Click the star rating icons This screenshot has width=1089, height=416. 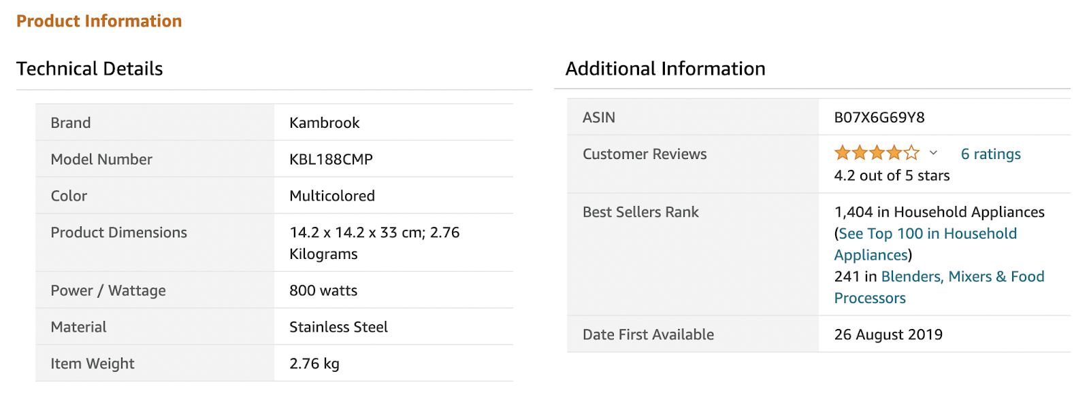coord(877,153)
